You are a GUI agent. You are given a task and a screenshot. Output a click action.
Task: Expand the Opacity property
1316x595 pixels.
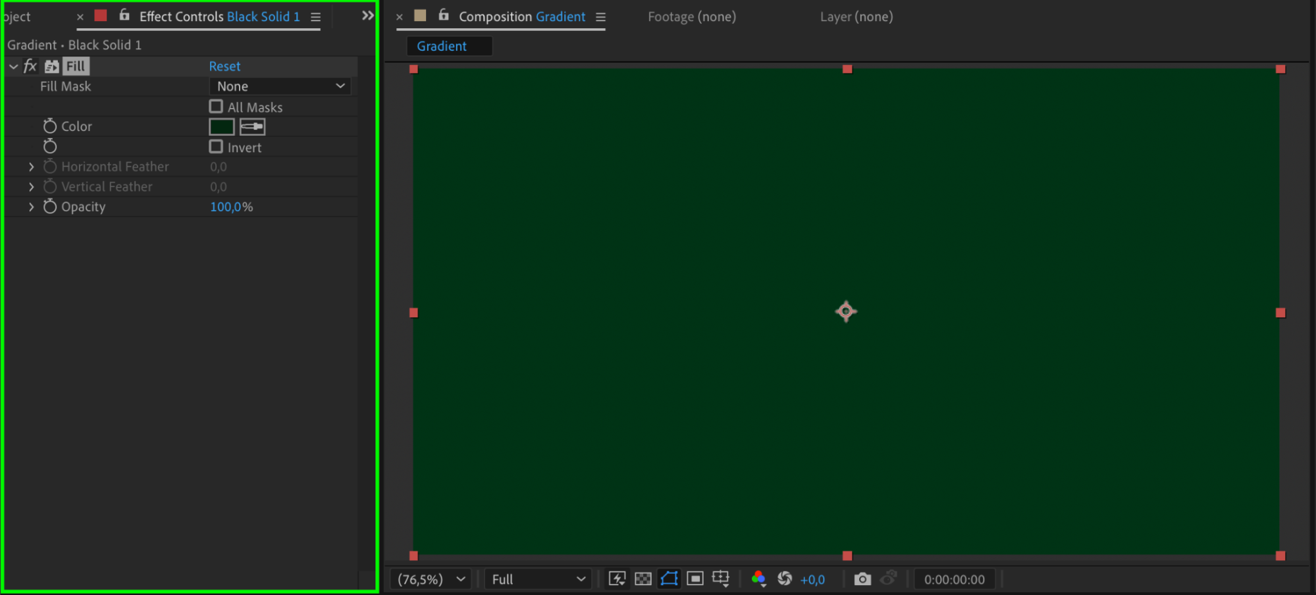pos(31,207)
